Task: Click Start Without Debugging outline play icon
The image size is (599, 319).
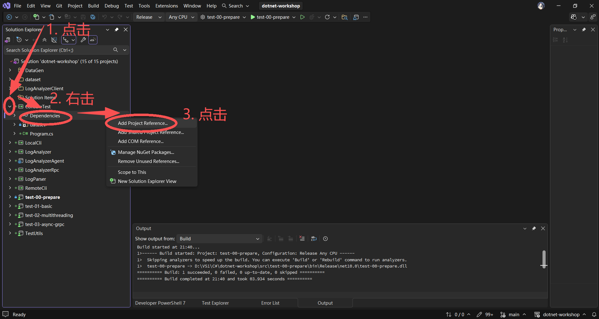Action: (302, 17)
